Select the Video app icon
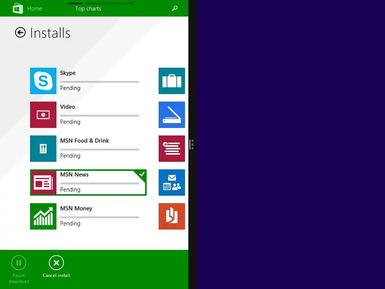 (43, 115)
